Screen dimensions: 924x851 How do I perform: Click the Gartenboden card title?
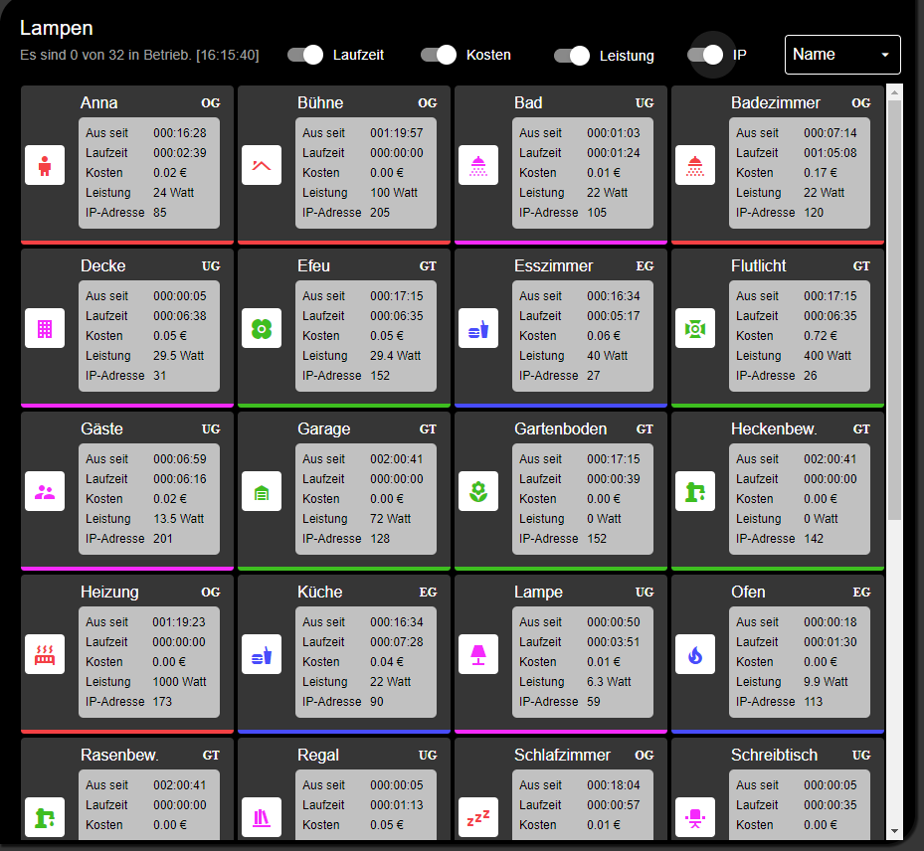tap(561, 428)
